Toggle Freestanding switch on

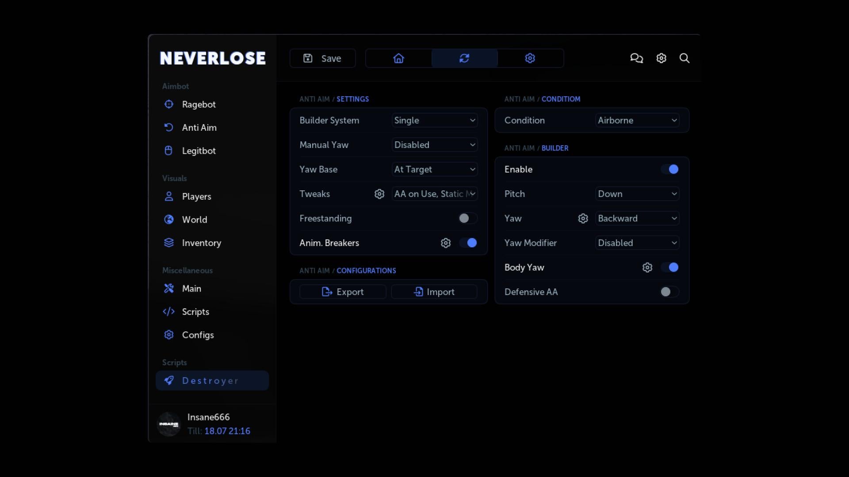467,218
